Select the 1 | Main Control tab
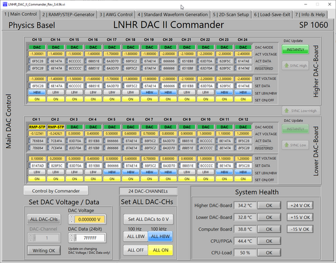 (21, 14)
